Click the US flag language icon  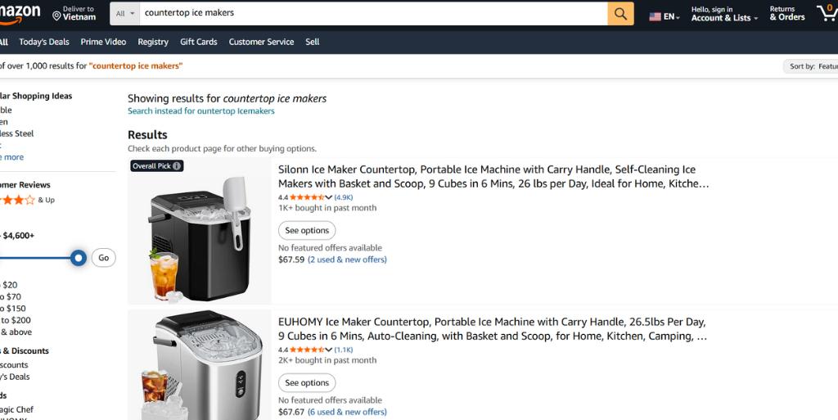656,16
